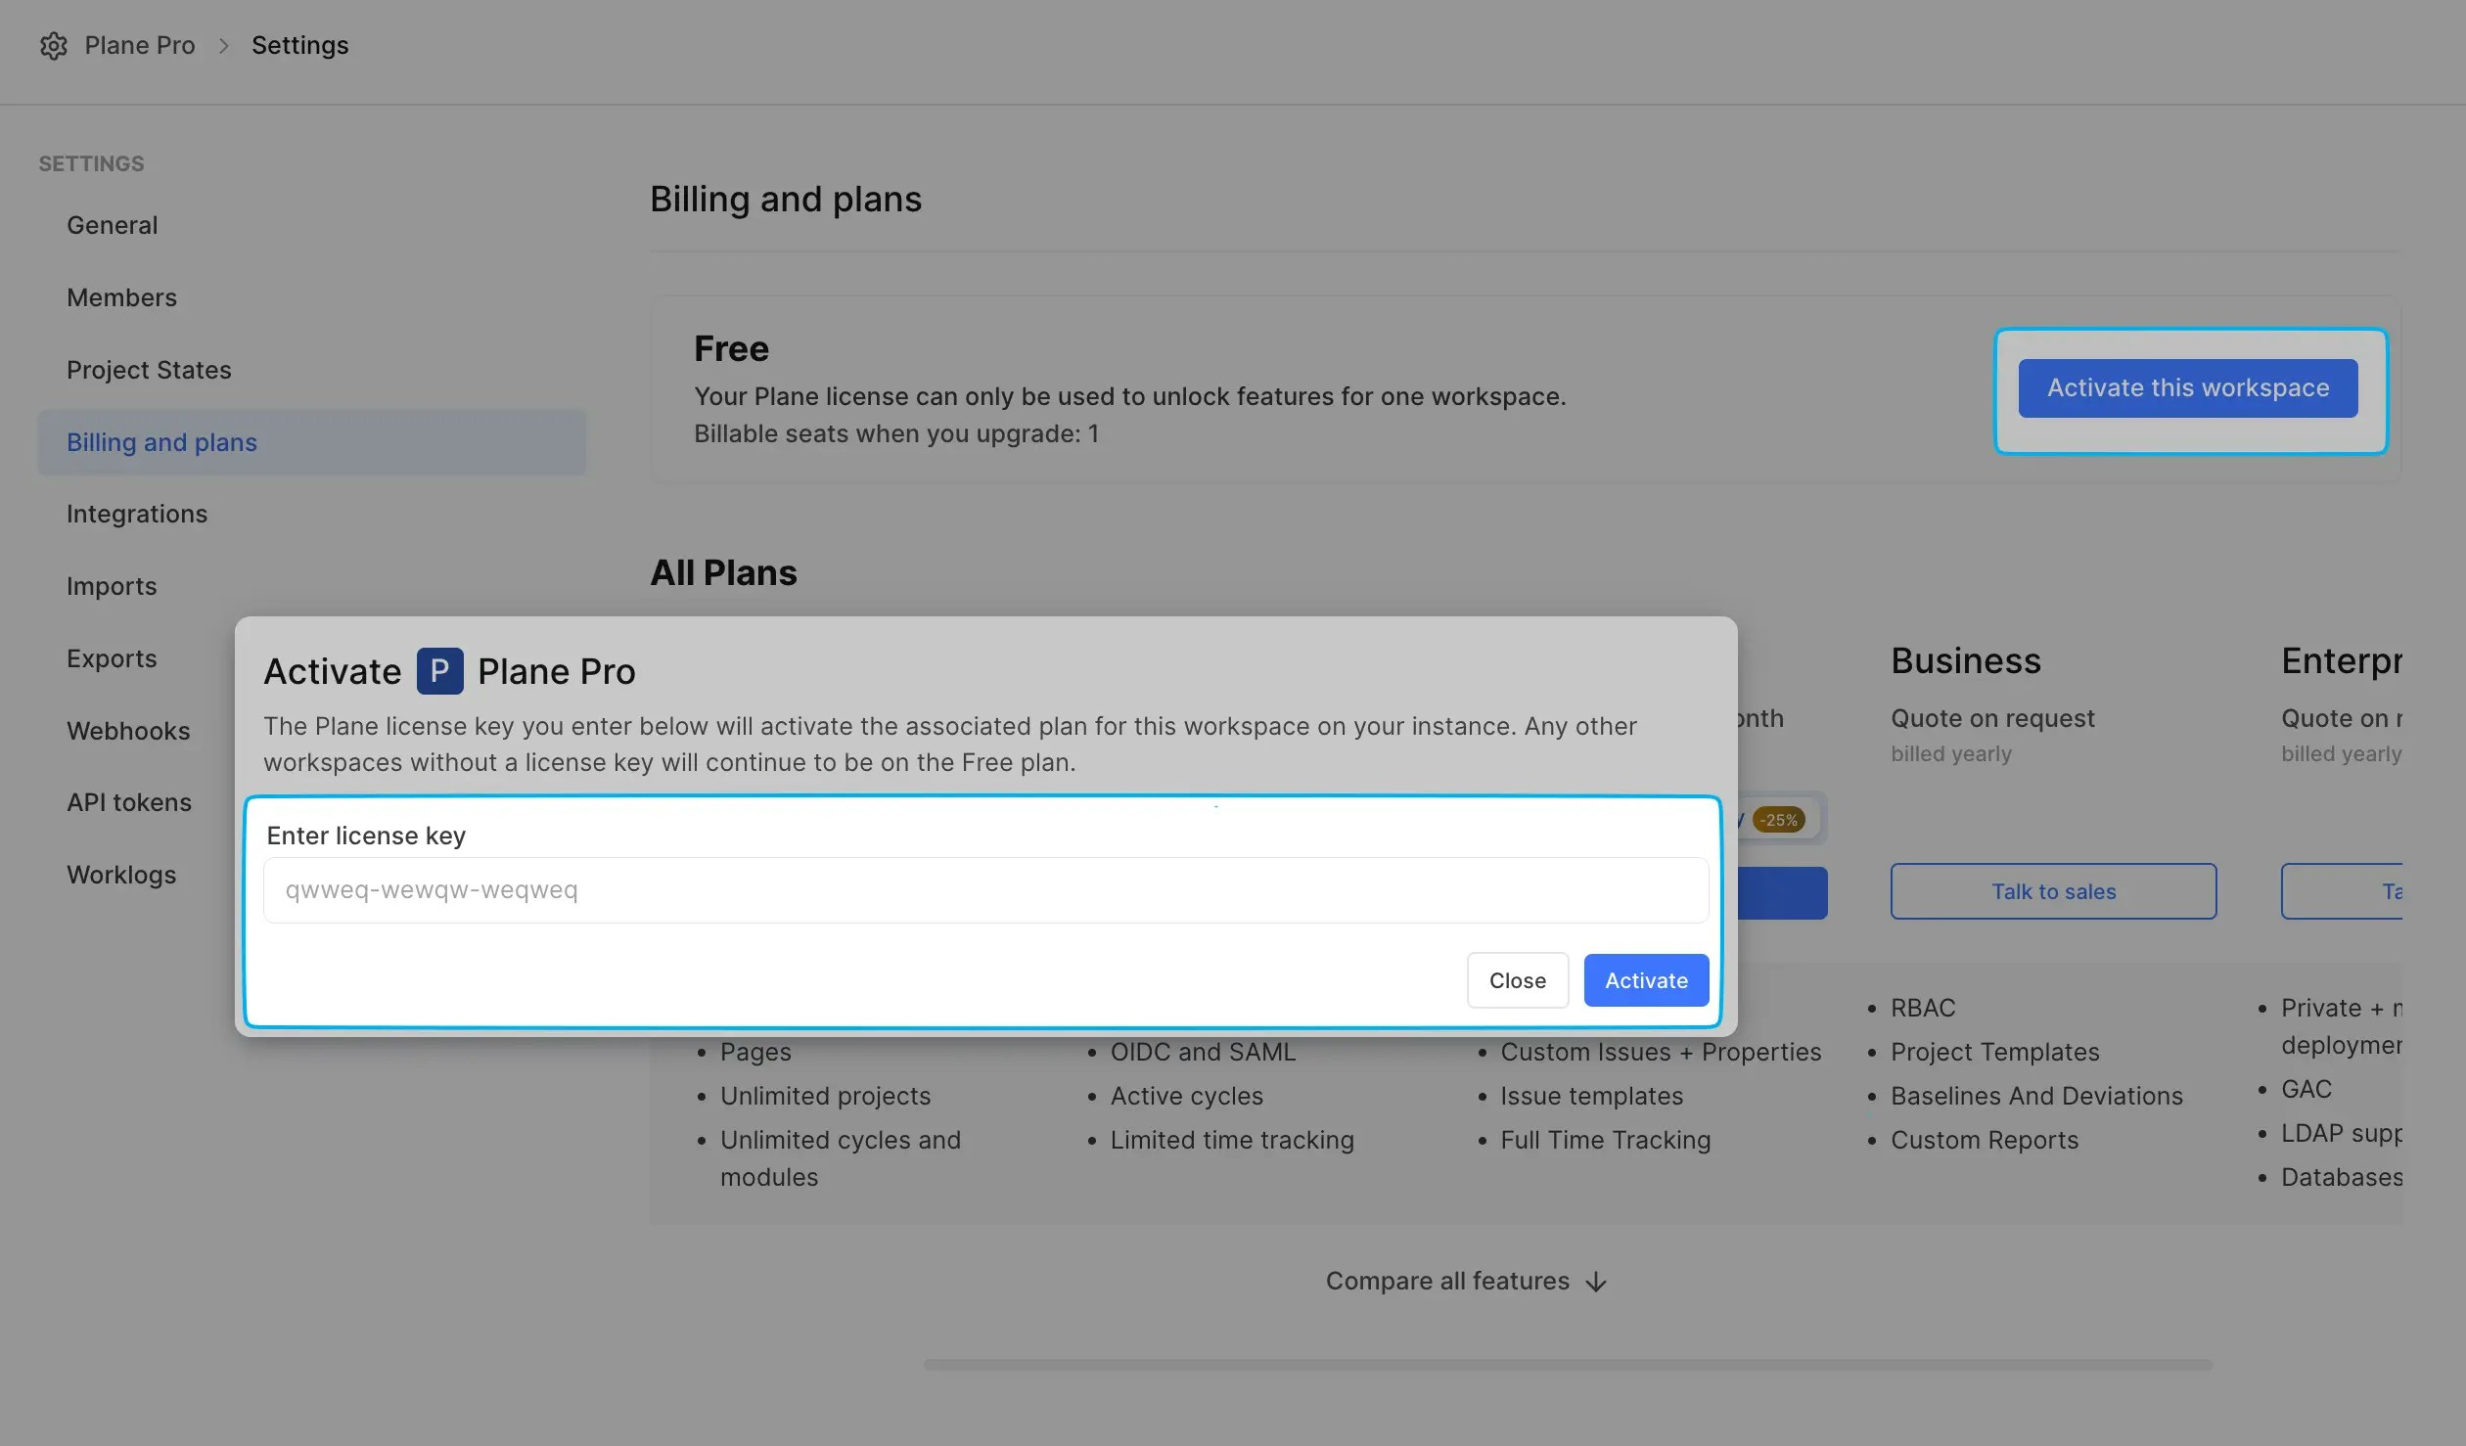Image resolution: width=2466 pixels, height=1446 pixels.
Task: Click the down arrow beside Compare all features
Action: (1596, 1282)
